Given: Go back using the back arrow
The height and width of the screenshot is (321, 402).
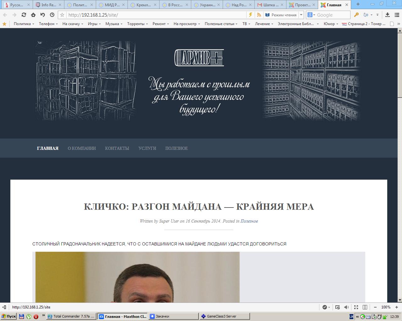Looking at the screenshot, I should coord(5,15).
